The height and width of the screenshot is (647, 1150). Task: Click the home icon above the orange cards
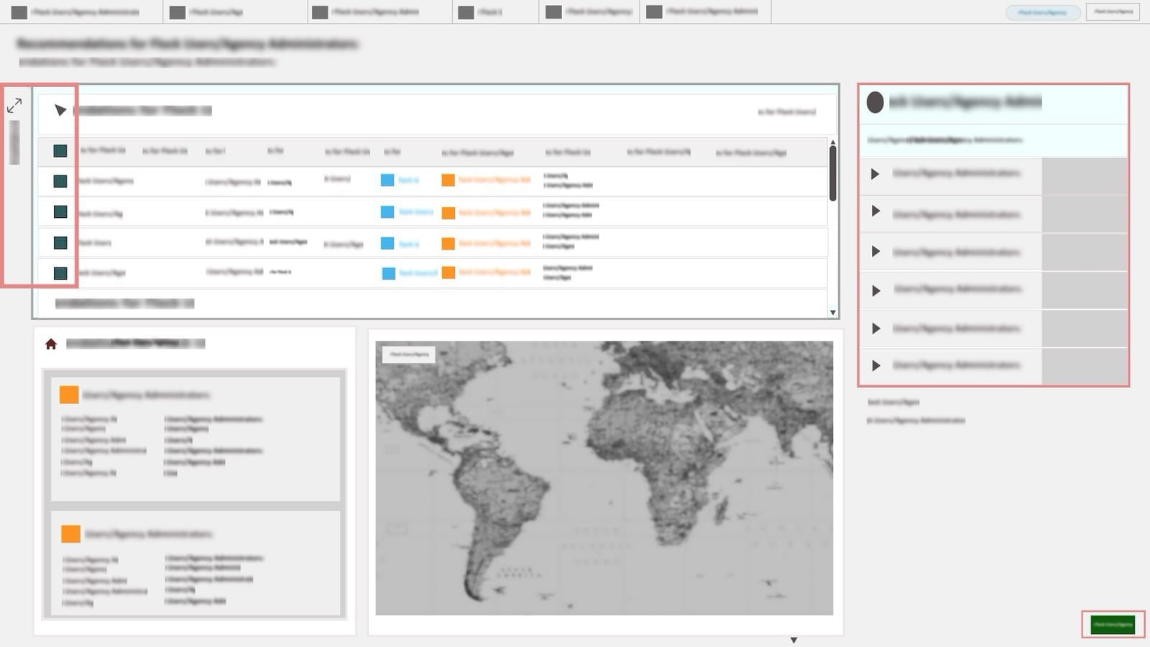click(x=51, y=344)
